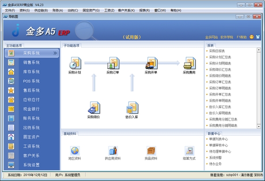The height and width of the screenshot is (181, 265).
Task: Click the shirt skin icon in banner
Action: coord(258,37)
